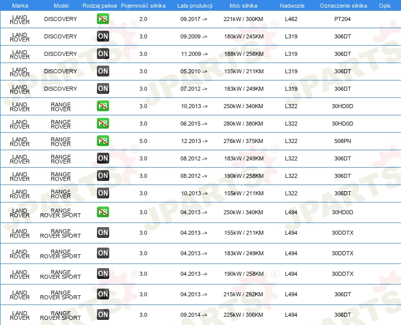Click the petrol icon for Range Rover Sport 30HD0D

103,212
